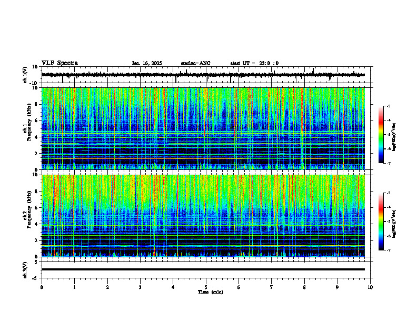
Task: Click the "-5" label on ch.1 colorbar
Action: pyautogui.click(x=389, y=135)
